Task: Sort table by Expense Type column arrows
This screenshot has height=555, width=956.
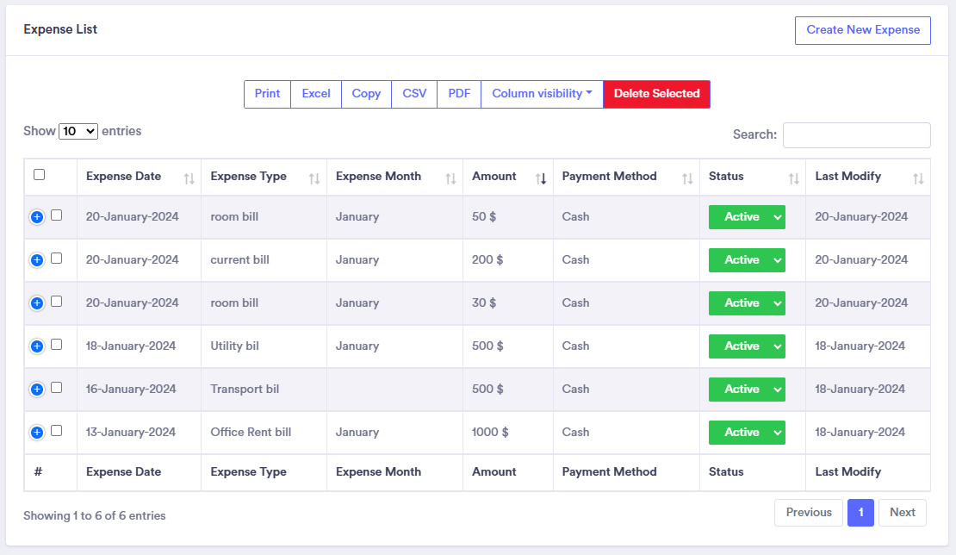Action: 314,178
